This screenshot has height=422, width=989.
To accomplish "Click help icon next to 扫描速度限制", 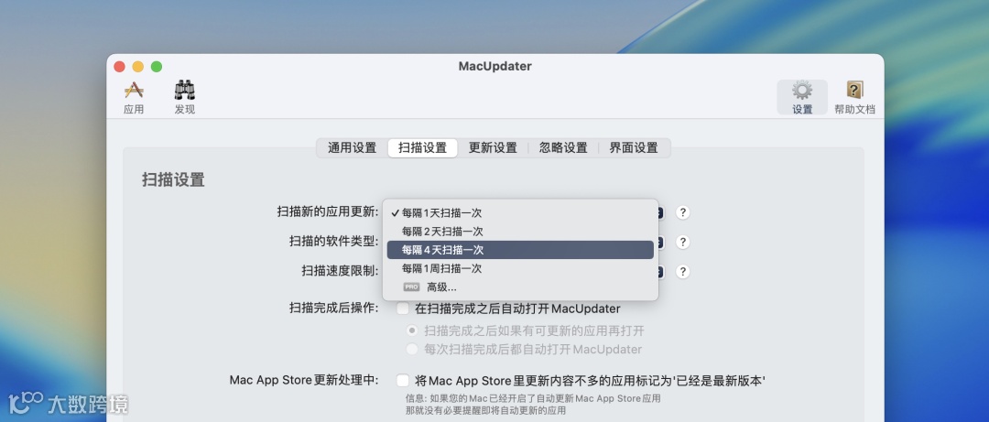I will pos(682,272).
